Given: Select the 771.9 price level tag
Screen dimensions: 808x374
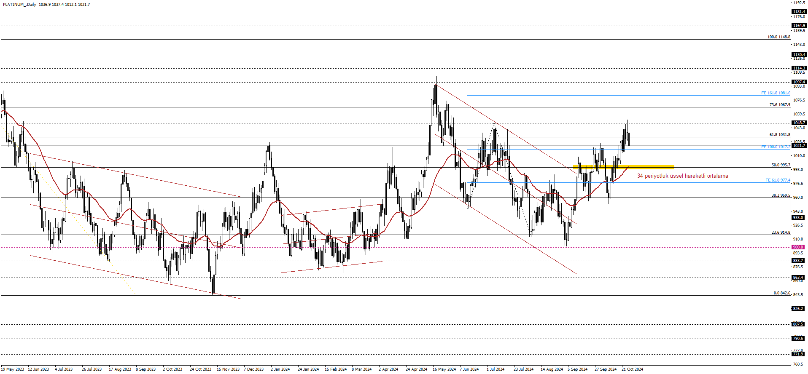Looking at the screenshot, I should pyautogui.click(x=798, y=354).
